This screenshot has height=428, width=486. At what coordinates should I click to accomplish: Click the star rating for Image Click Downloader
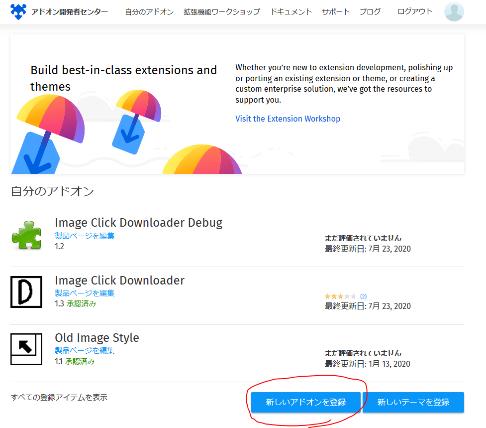click(x=340, y=296)
